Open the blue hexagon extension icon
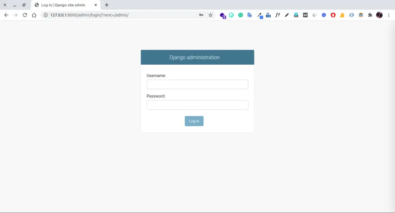395x213 pixels. coord(324,15)
